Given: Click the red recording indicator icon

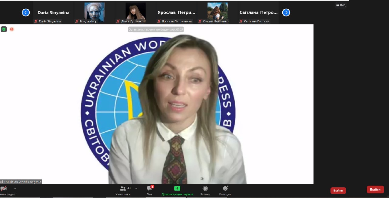Looking at the screenshot, I should pos(12,29).
